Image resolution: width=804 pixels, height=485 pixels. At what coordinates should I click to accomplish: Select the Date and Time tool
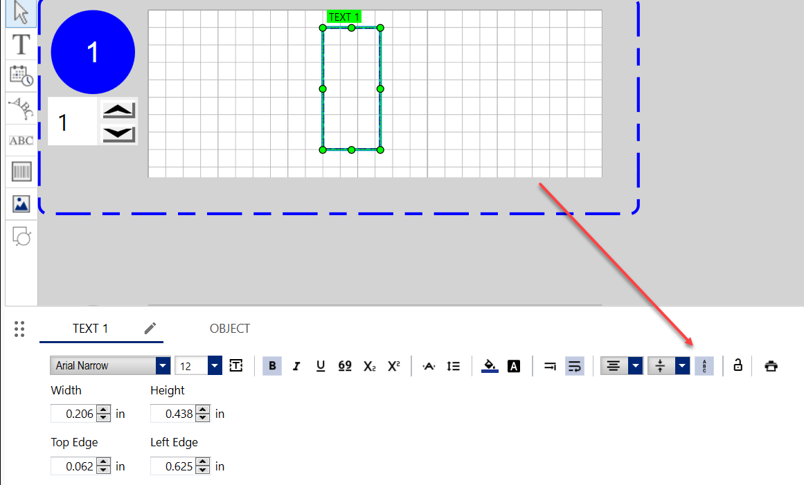(x=21, y=76)
